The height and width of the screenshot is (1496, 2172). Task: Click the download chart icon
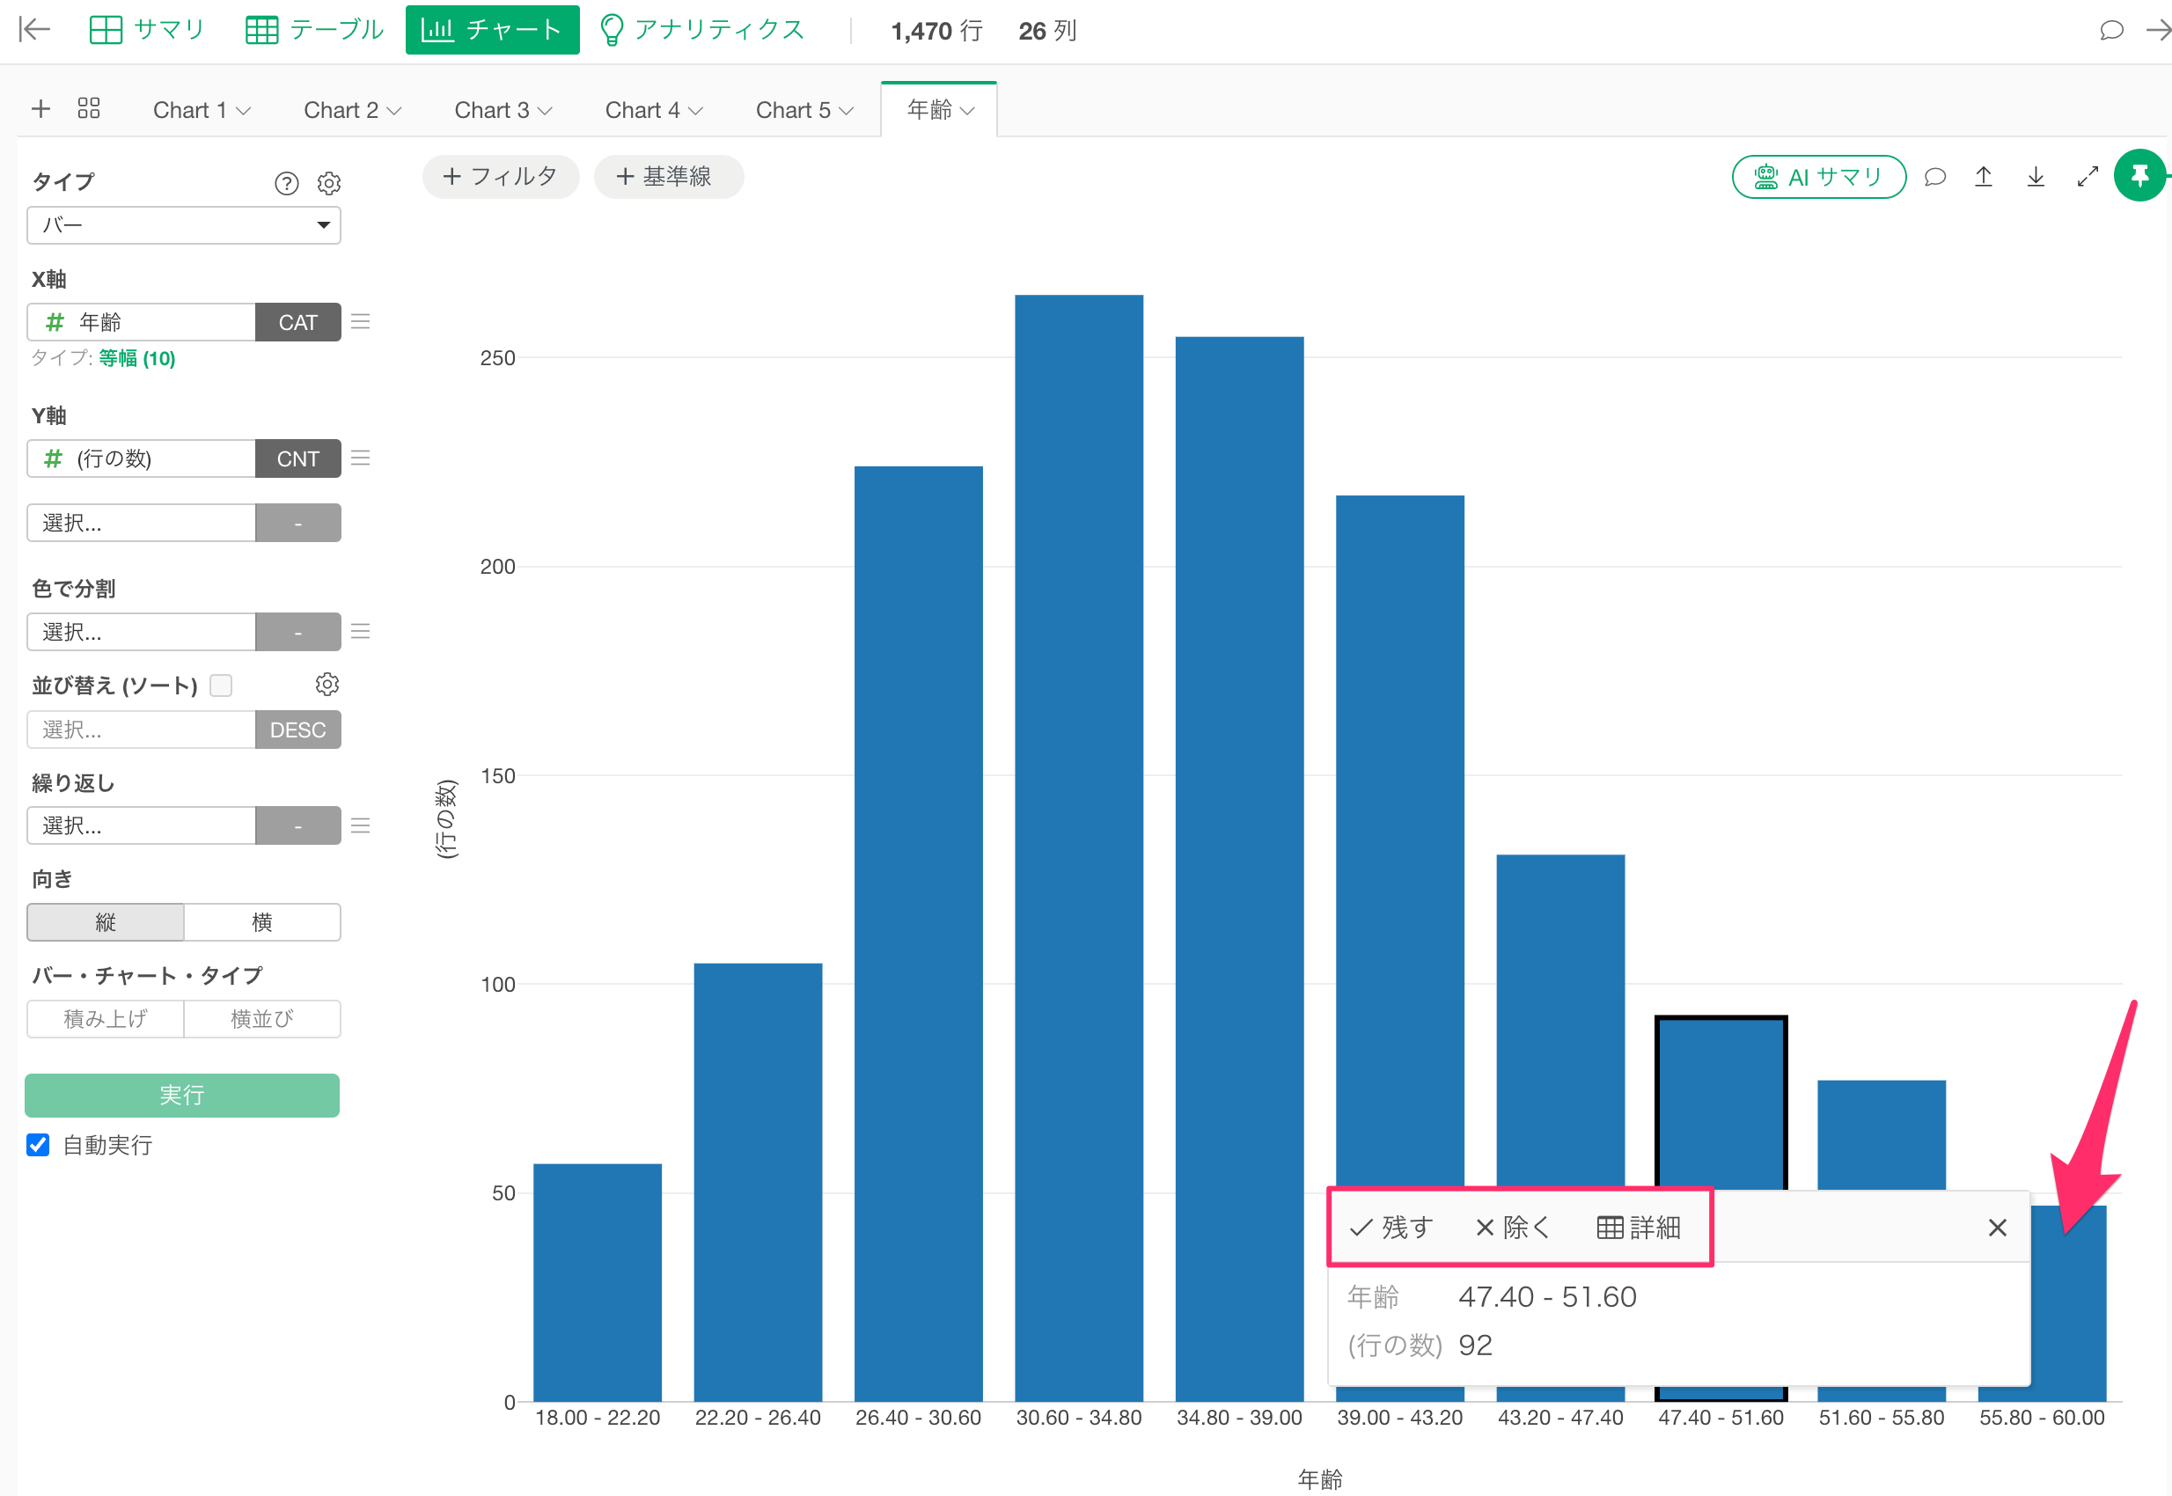[2035, 176]
